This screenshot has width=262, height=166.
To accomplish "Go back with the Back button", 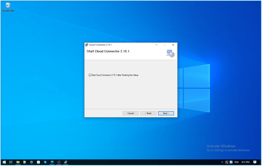I will point(148,113).
